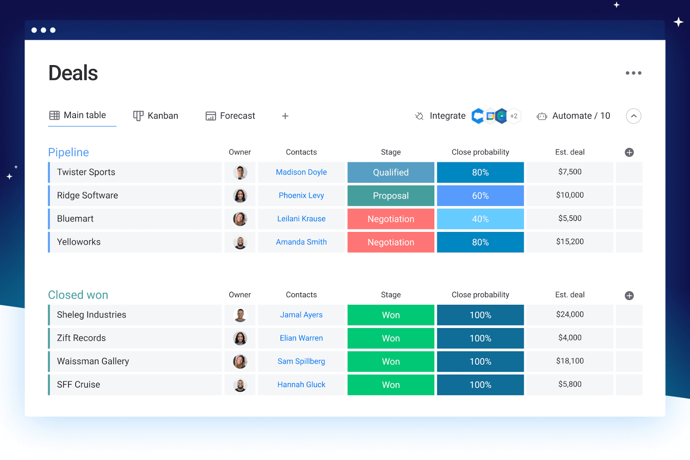Click the Integrate lightning icon
690x460 pixels.
tap(418, 116)
